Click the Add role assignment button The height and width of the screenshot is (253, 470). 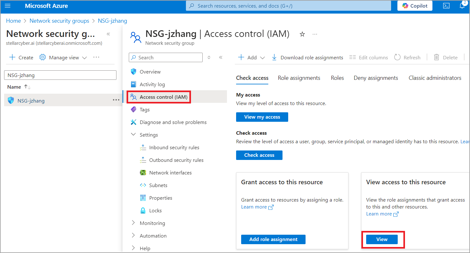click(273, 239)
